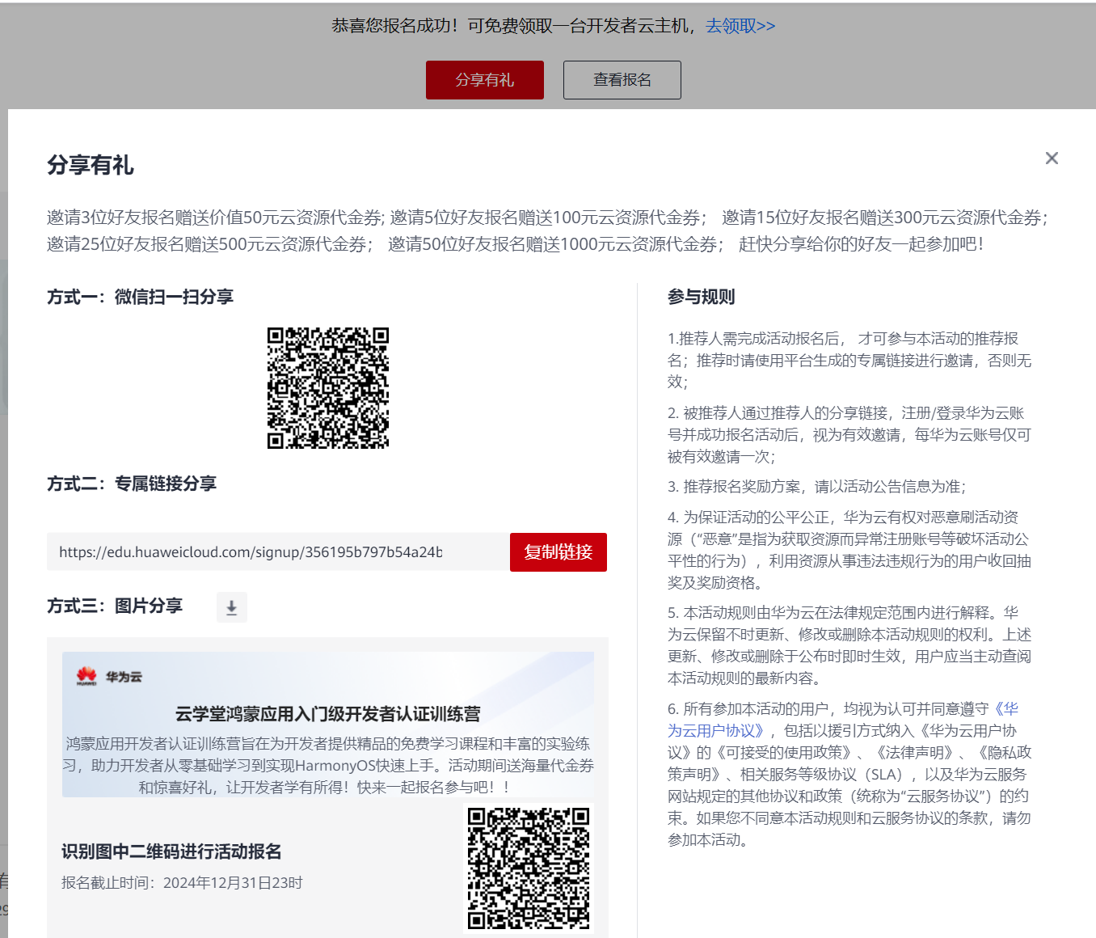Screen dimensions: 1096x938
Task: Select the exclusive signup link field
Action: pyautogui.click(x=278, y=552)
